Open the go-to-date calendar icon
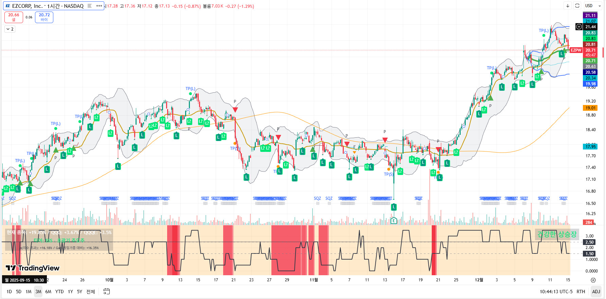606x299 pixels. (x=107, y=291)
